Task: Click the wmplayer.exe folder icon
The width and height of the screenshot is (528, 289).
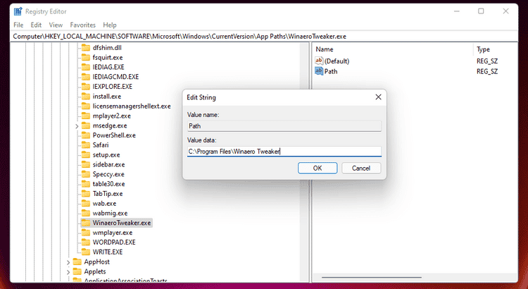Action: click(86, 233)
